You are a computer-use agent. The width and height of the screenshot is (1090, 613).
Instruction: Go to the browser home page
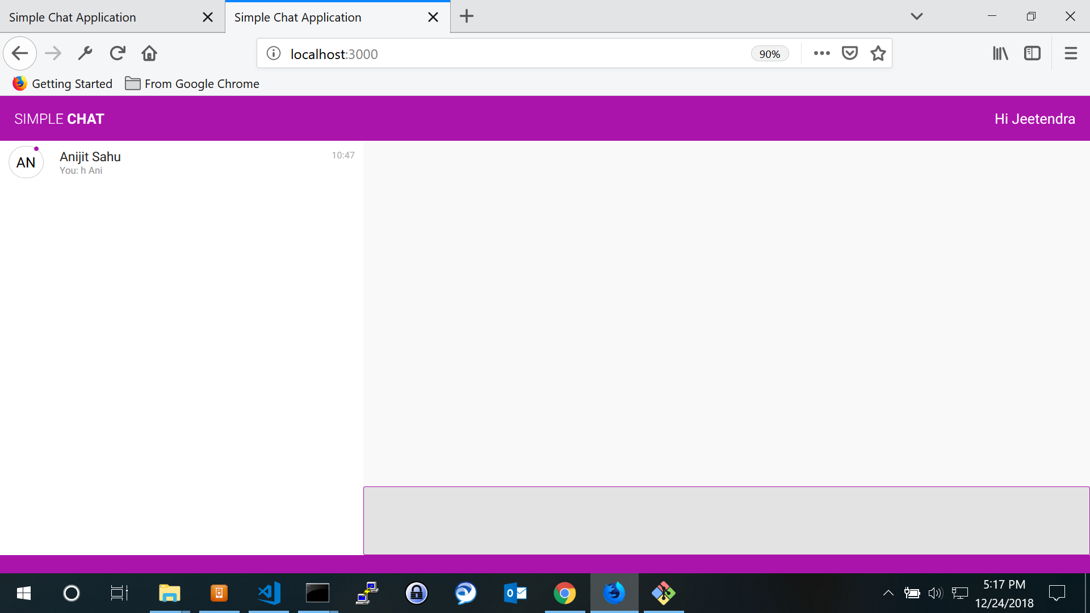pos(149,53)
